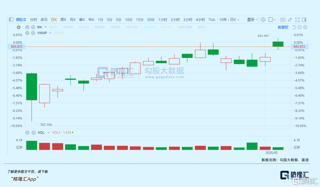Expand the VWAP indicator dropdown arrow

(x=50, y=33)
